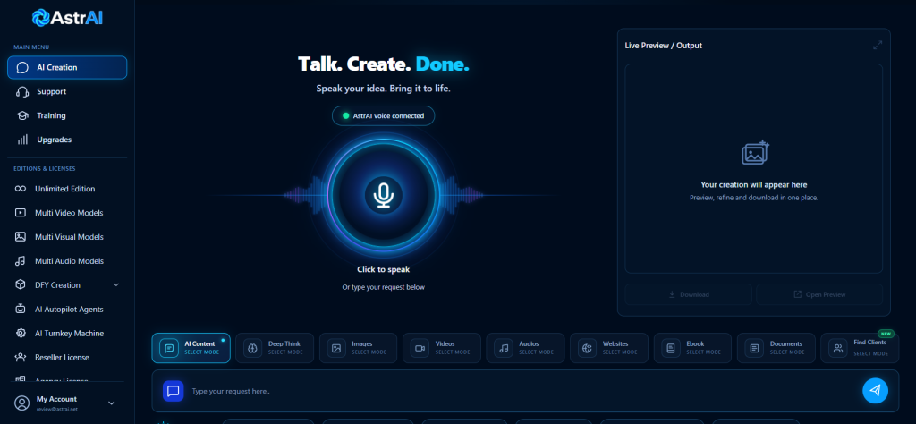Screen dimensions: 916x424
Task: Click the Deep Think brain icon
Action: (x=252, y=348)
